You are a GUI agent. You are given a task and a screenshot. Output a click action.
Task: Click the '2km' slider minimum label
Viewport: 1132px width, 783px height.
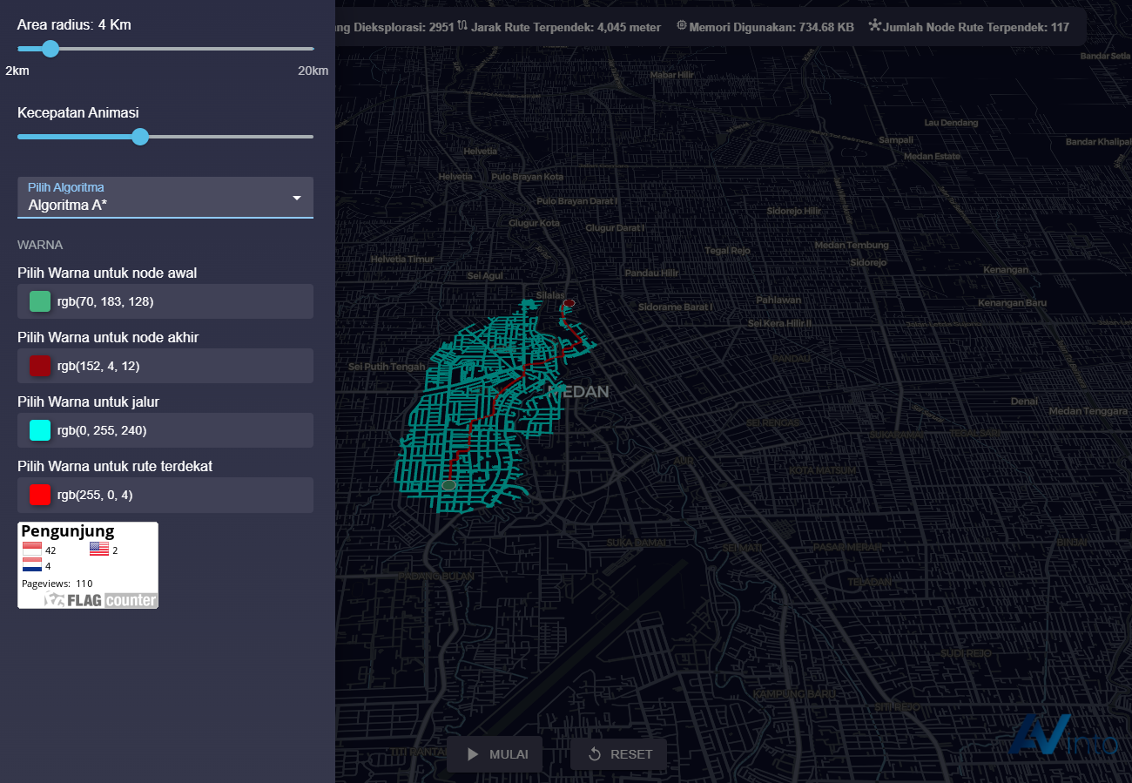click(x=17, y=71)
